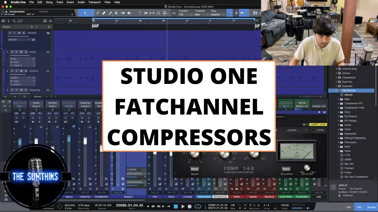This screenshot has height=212, width=378.
Task: Click the tempo value 120.00
Action: click(x=285, y=205)
